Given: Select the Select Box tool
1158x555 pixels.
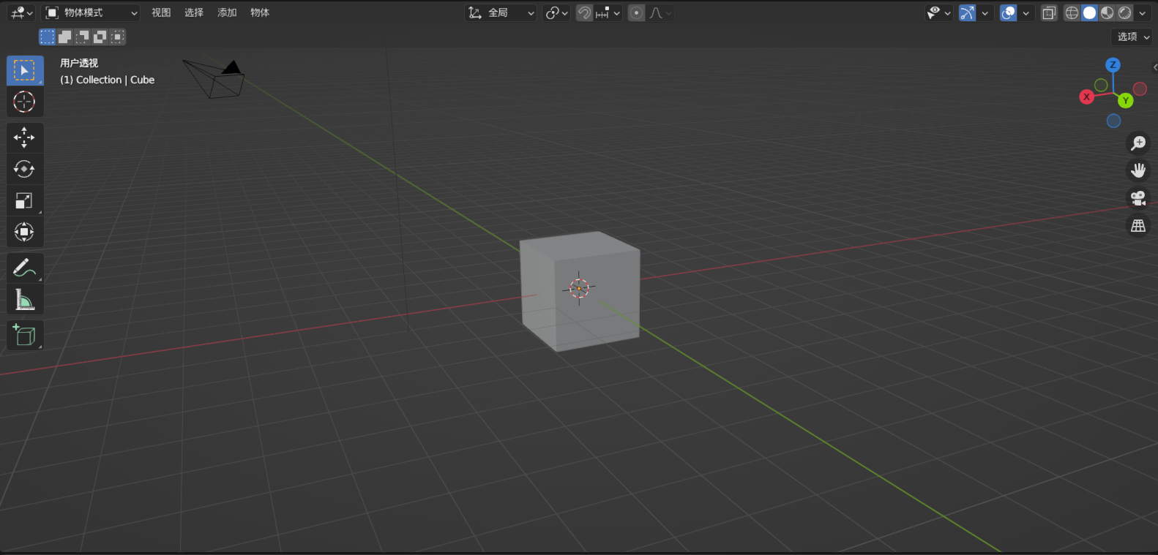Looking at the screenshot, I should (x=25, y=70).
